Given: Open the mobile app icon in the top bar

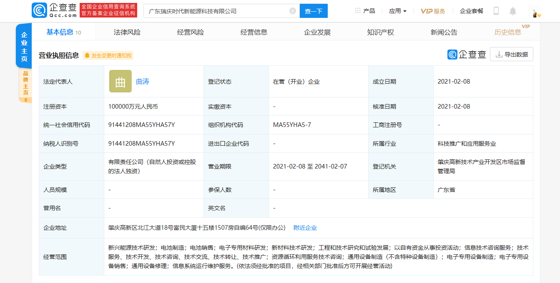Looking at the screenshot, I should [x=496, y=10].
